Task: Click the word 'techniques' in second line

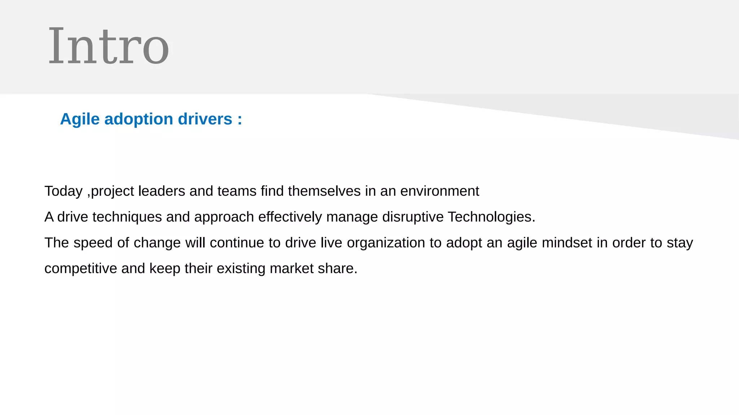Action: click(127, 217)
